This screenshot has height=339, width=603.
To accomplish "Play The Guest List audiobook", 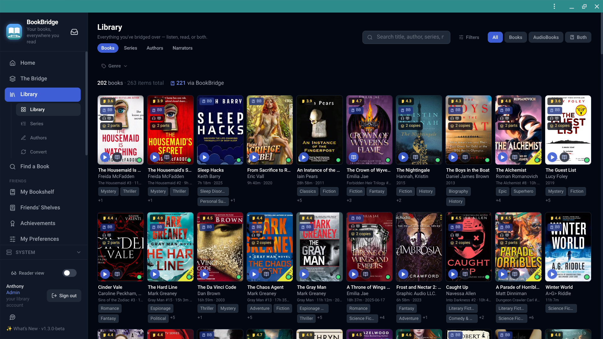I will [552, 157].
